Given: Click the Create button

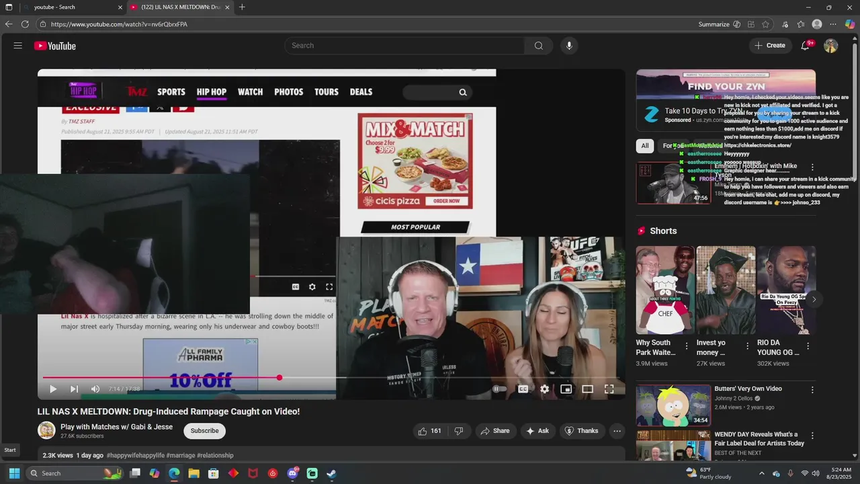Looking at the screenshot, I should pos(769,46).
